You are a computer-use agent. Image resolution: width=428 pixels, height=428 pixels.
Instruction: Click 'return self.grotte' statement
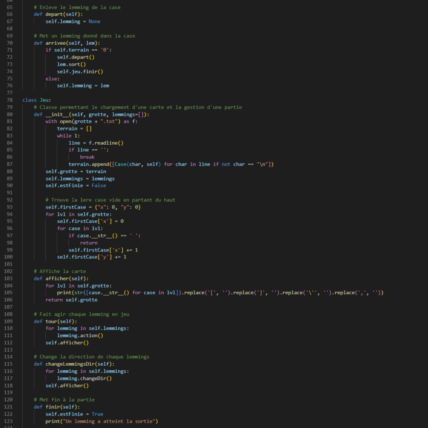click(x=71, y=300)
